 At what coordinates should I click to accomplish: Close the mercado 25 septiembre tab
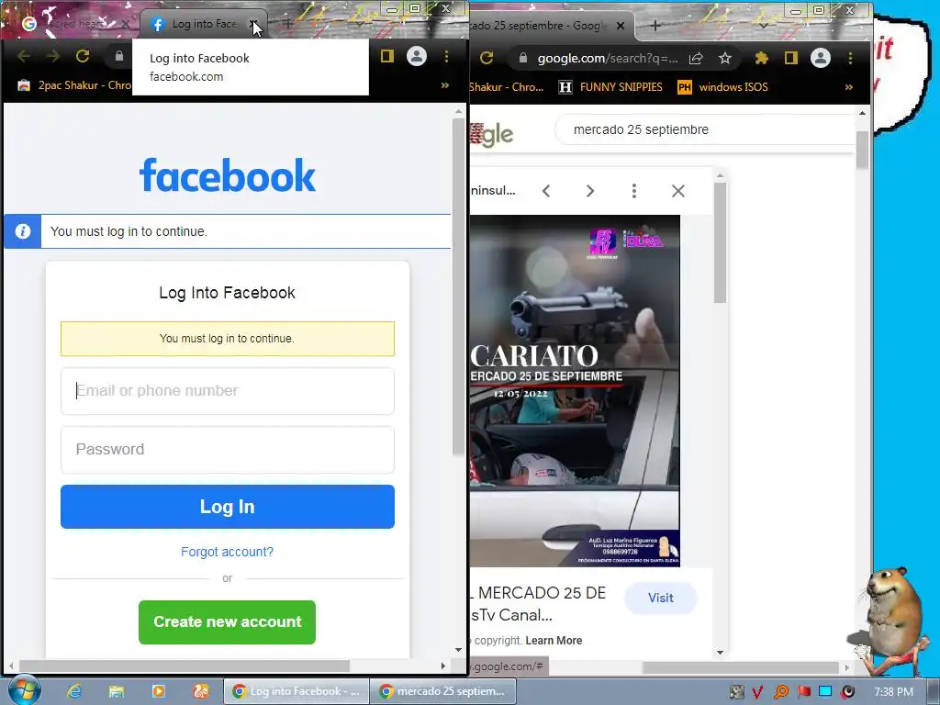pos(621,26)
